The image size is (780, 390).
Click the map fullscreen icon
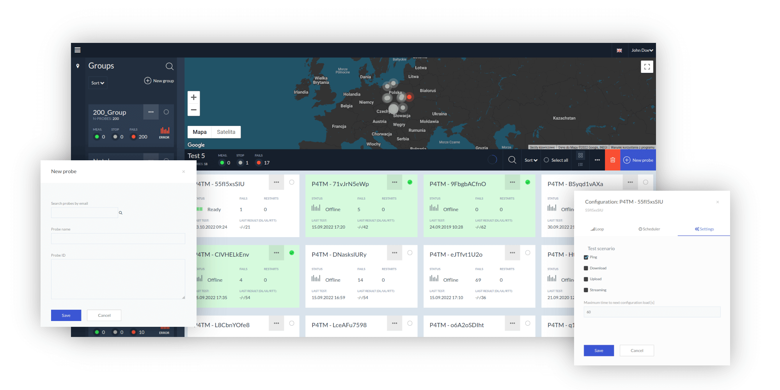(x=647, y=67)
